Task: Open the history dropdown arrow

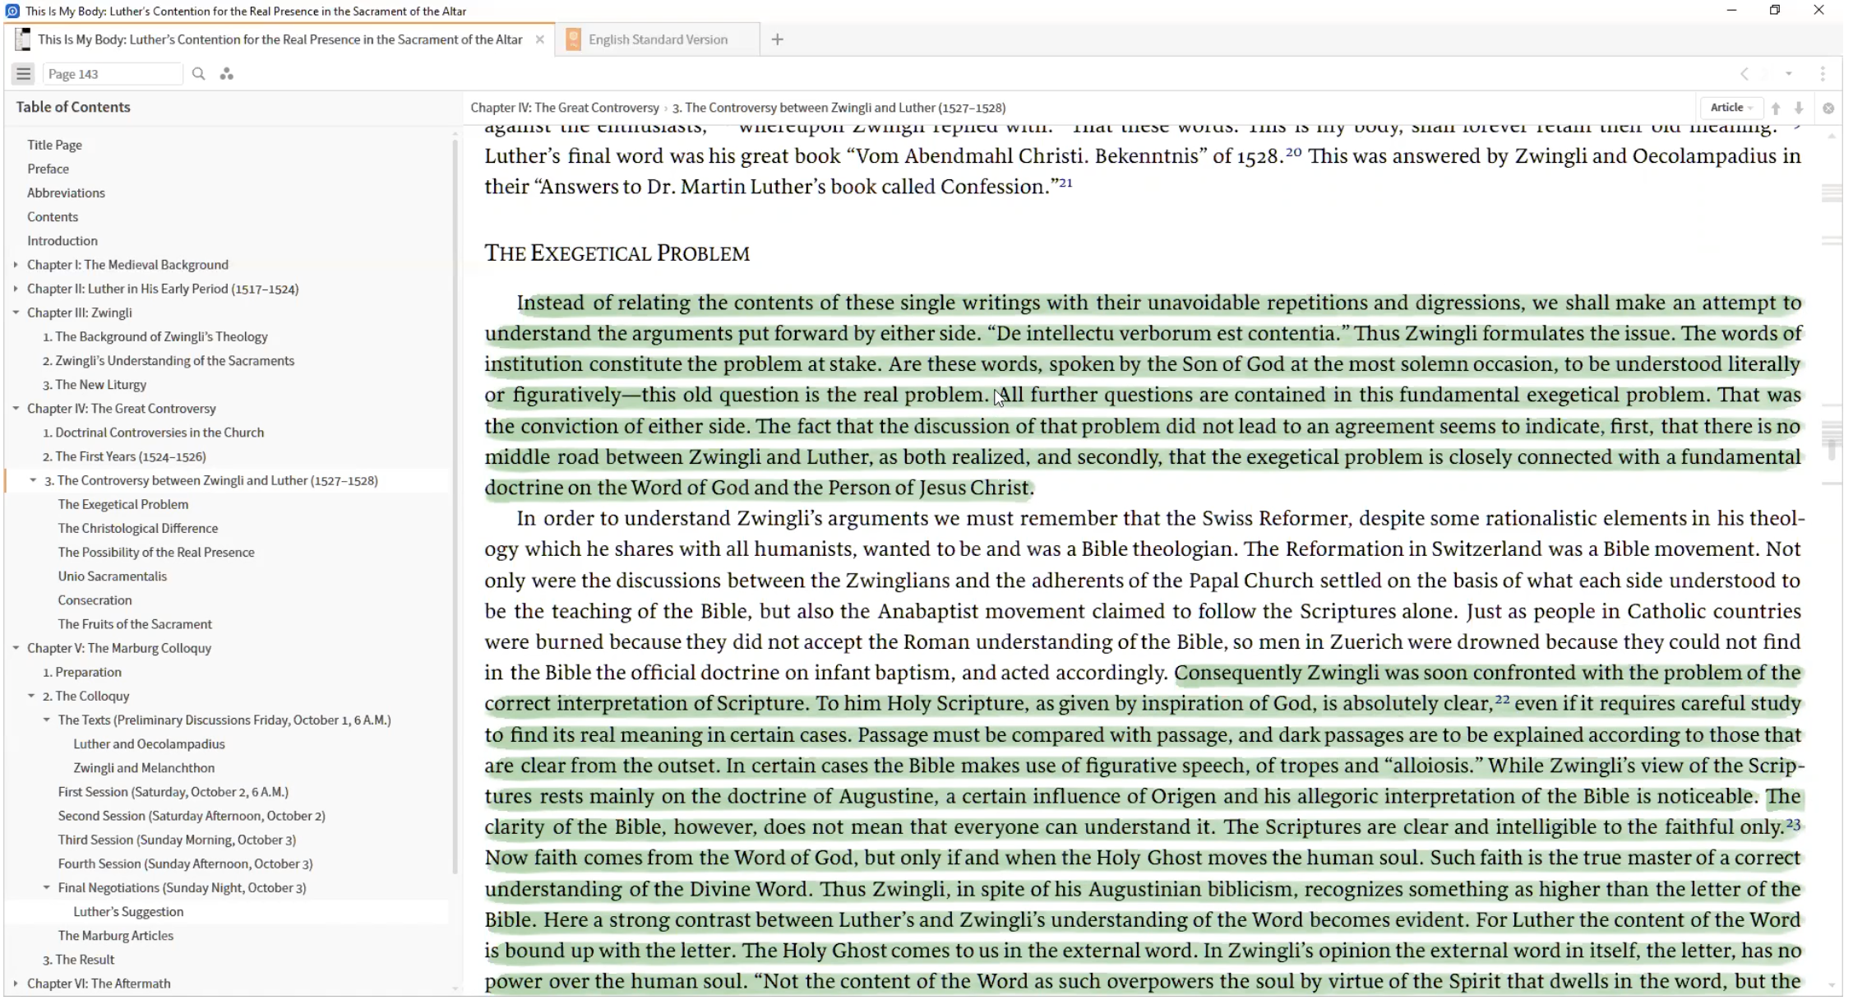Action: point(1789,74)
